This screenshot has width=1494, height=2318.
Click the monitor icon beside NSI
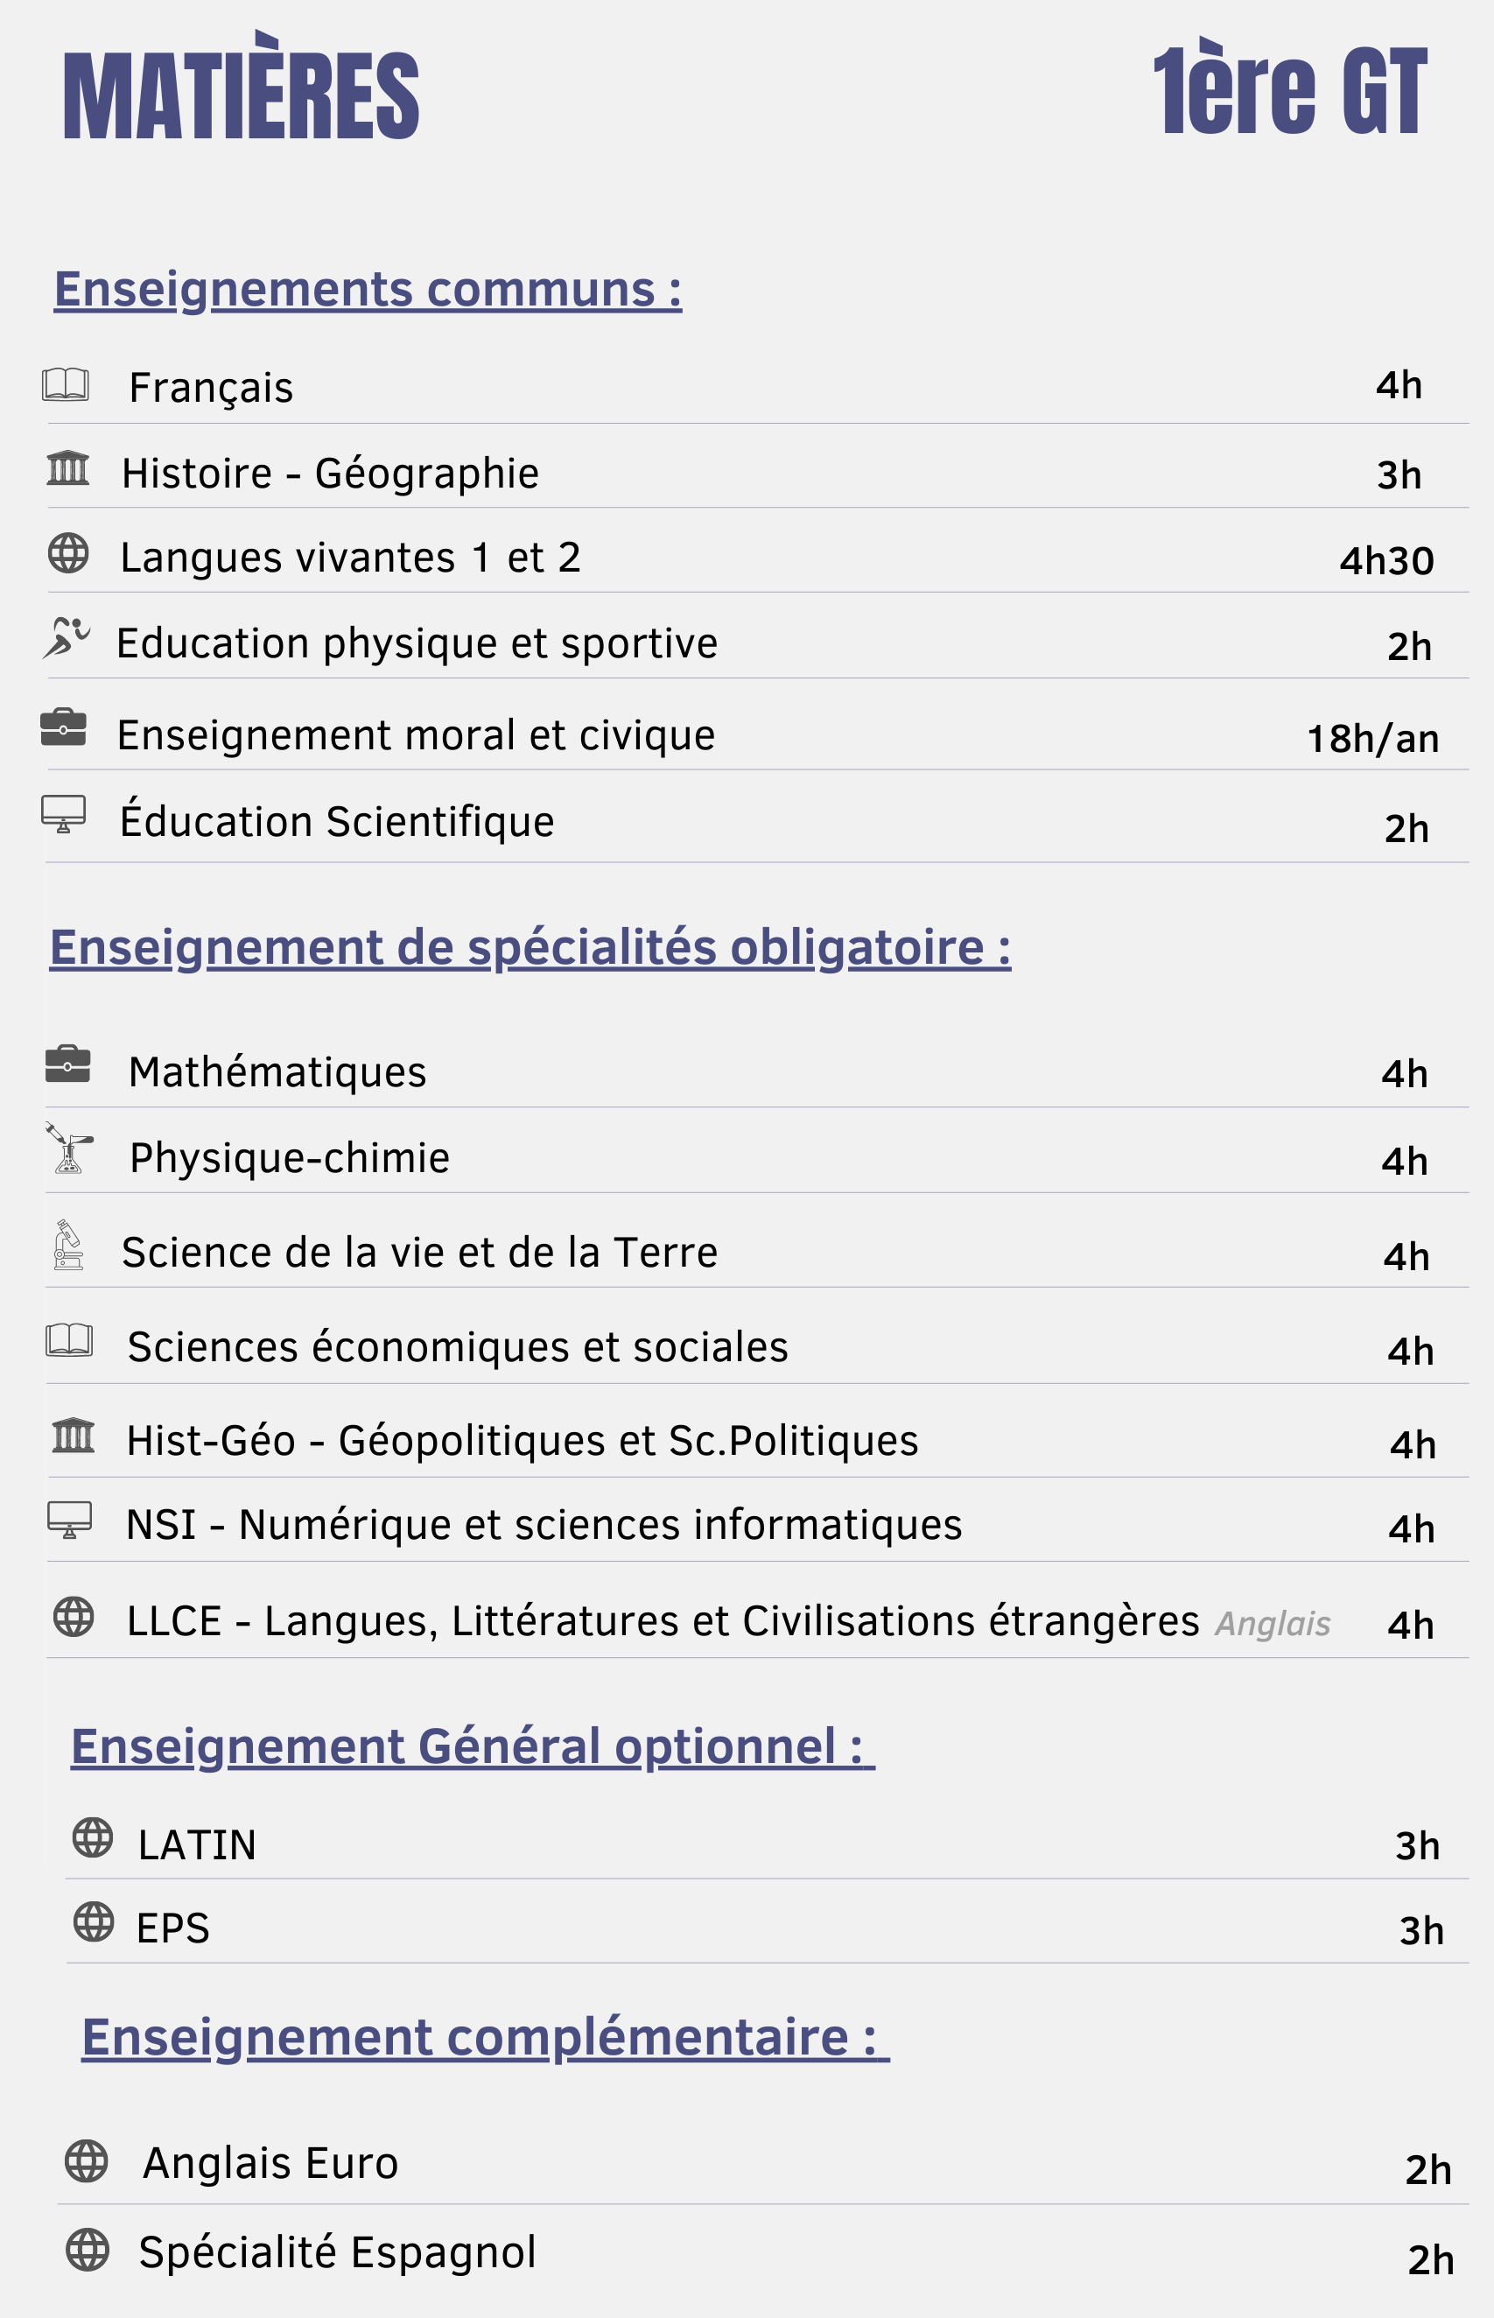pyautogui.click(x=70, y=1520)
